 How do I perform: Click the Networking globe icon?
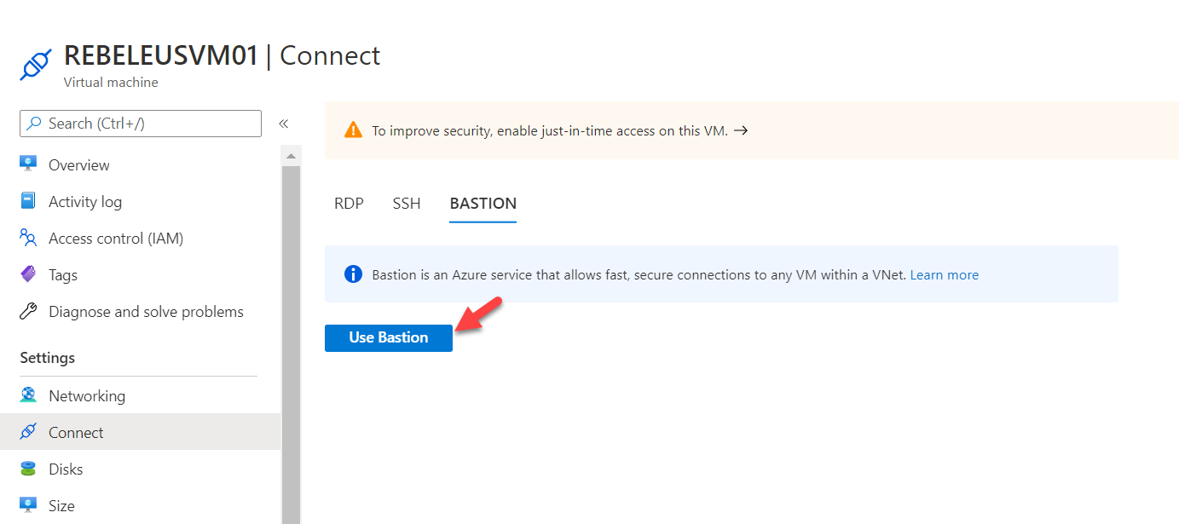pyautogui.click(x=28, y=395)
